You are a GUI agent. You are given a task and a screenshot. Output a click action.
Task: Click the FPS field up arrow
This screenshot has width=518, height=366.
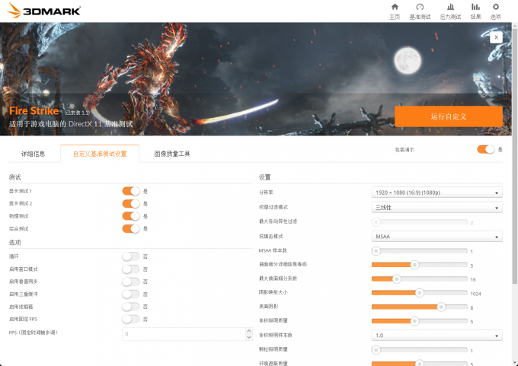249,331
